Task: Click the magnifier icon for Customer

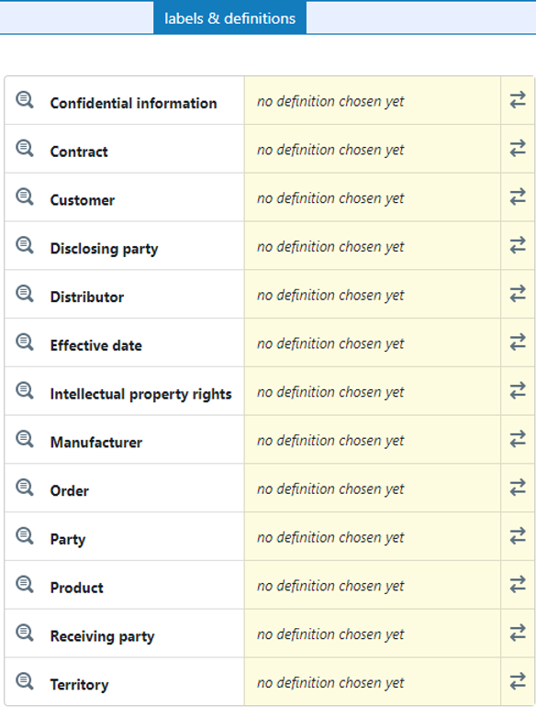Action: click(x=25, y=196)
